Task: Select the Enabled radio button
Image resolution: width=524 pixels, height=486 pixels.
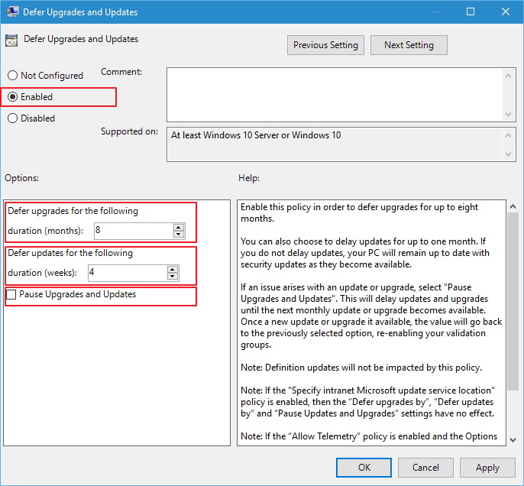Action: (x=12, y=97)
